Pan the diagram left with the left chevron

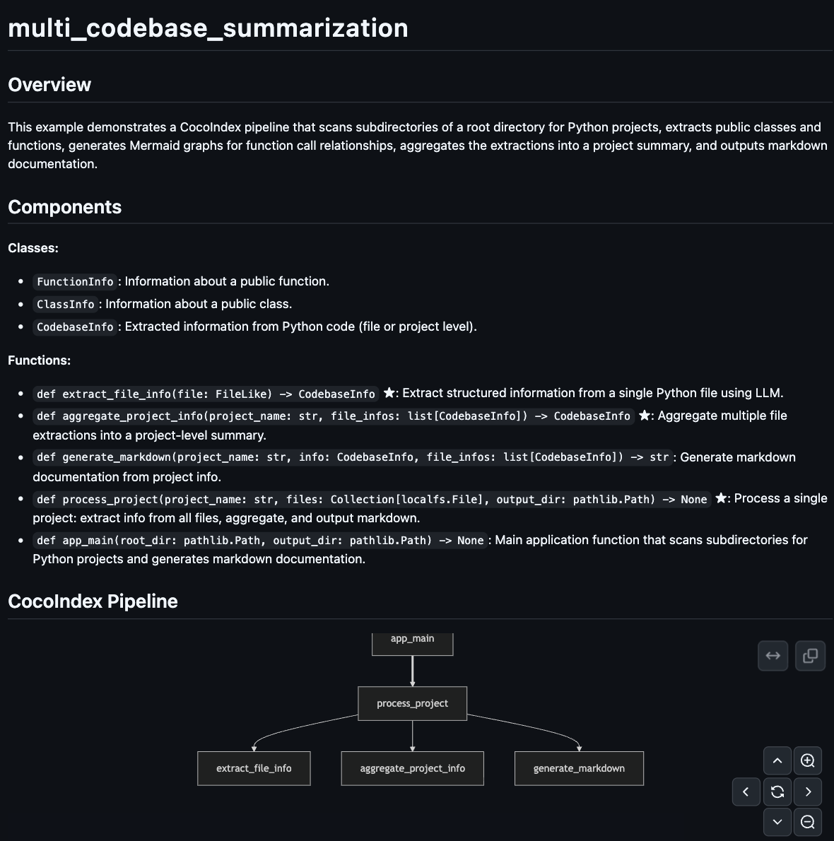pos(746,792)
